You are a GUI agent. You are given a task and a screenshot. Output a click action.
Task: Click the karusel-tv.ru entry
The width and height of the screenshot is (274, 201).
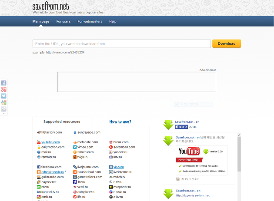[48, 192]
